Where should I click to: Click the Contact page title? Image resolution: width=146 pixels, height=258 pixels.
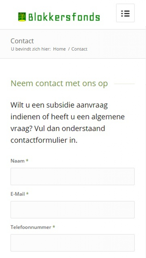point(22,41)
